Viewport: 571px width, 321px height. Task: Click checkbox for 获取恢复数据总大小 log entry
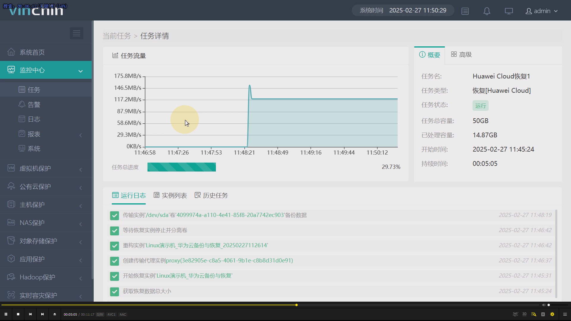coord(114,292)
